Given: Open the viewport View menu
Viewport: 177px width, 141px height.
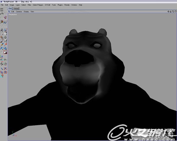Looking at the screenshot, I should 32,12.
